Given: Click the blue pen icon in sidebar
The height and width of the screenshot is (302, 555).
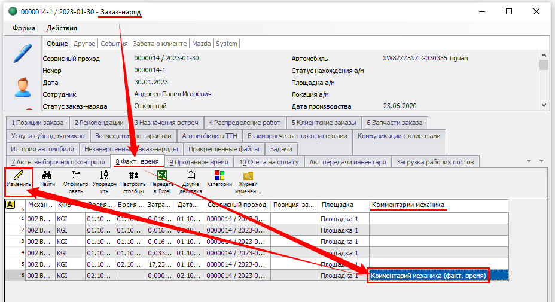Looking at the screenshot, I should point(23,53).
